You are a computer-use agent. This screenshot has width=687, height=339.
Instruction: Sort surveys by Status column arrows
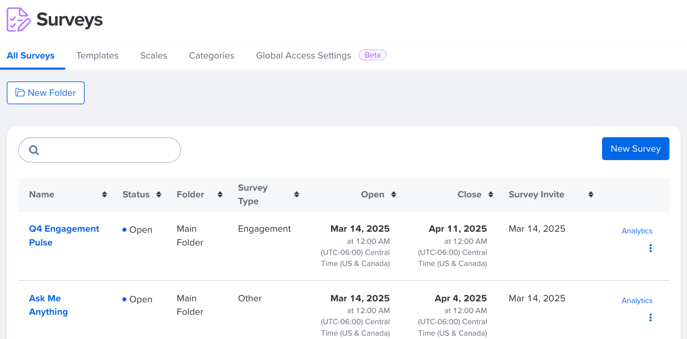coord(159,194)
